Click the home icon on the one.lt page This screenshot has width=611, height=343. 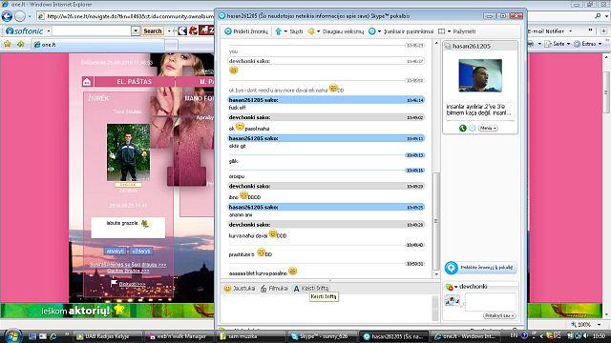(87, 82)
